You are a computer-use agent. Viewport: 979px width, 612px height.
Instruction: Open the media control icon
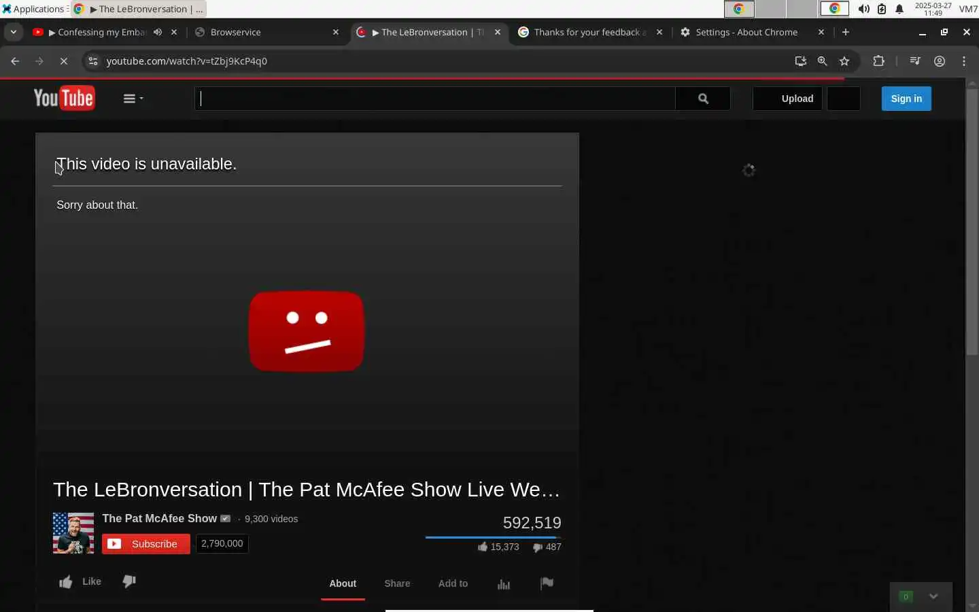pyautogui.click(x=915, y=61)
